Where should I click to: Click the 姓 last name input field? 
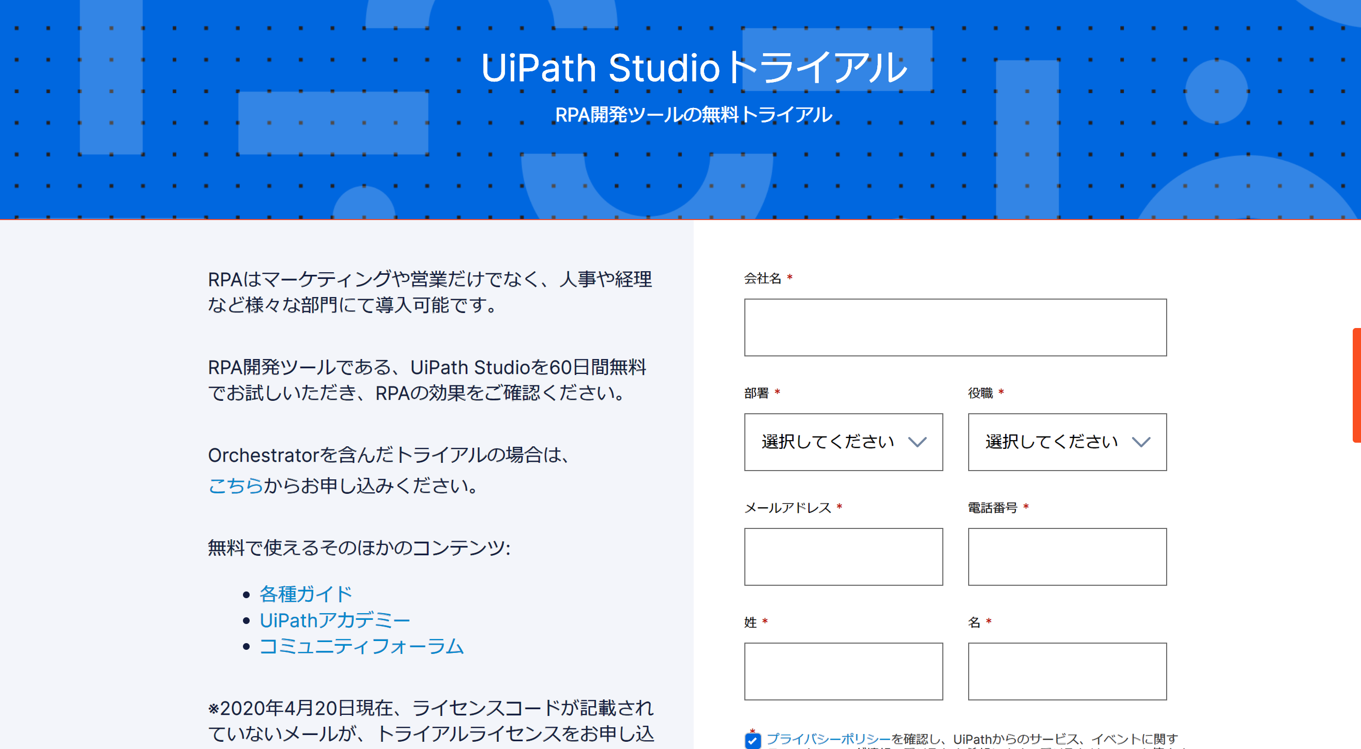pos(843,671)
